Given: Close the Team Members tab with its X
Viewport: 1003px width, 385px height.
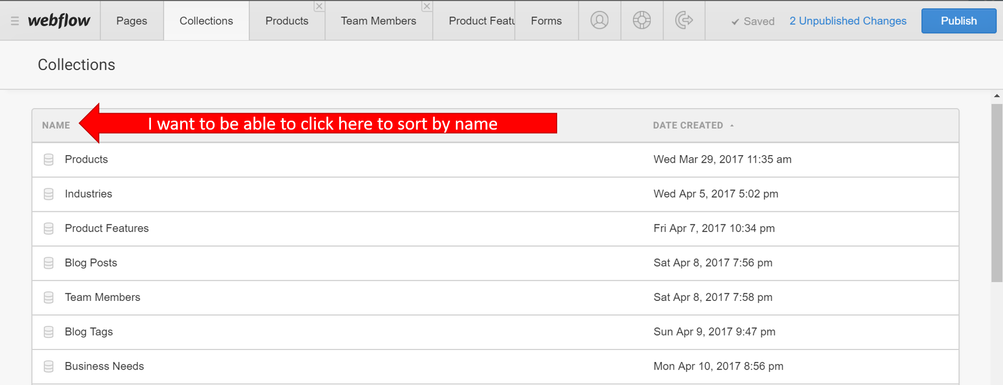Looking at the screenshot, I should click(427, 6).
